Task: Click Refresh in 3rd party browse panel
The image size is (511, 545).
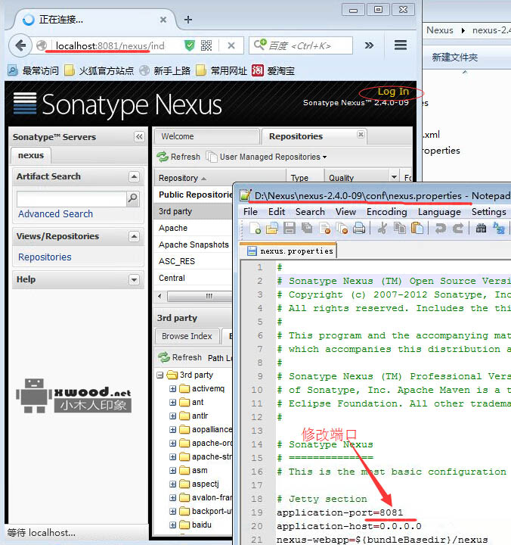Action: [180, 357]
